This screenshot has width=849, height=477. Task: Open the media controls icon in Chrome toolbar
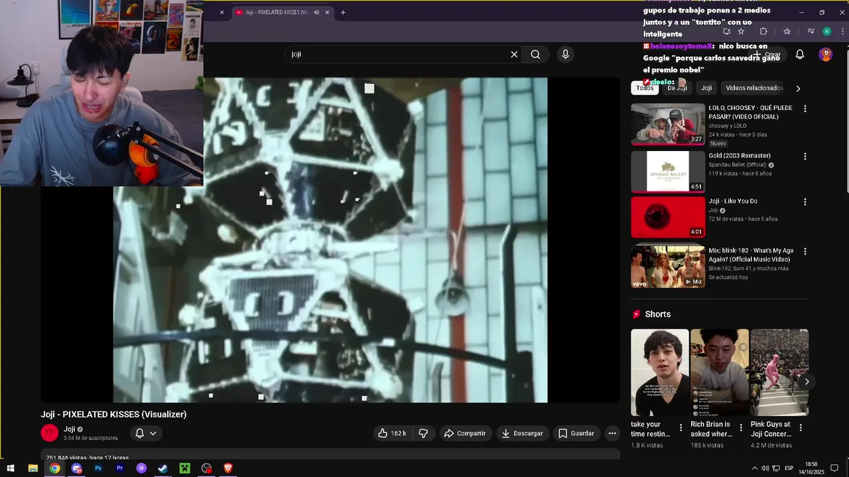tap(811, 31)
